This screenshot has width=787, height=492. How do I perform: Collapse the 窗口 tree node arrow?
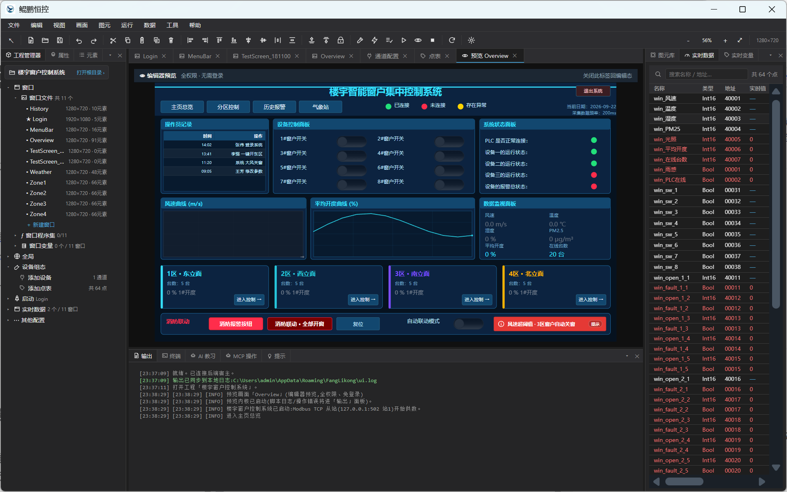[8, 88]
